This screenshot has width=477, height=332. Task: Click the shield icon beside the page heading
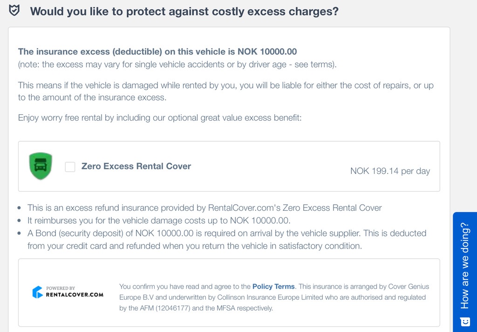14,11
